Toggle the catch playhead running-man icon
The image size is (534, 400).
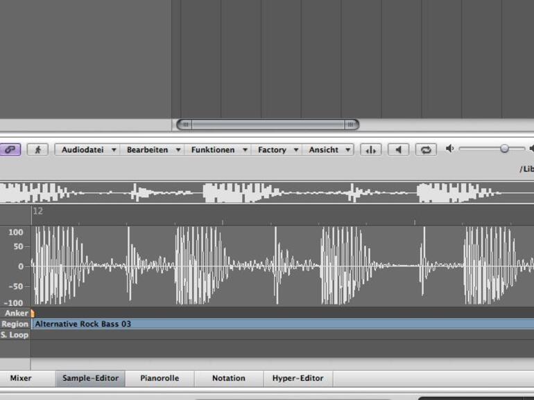(37, 149)
